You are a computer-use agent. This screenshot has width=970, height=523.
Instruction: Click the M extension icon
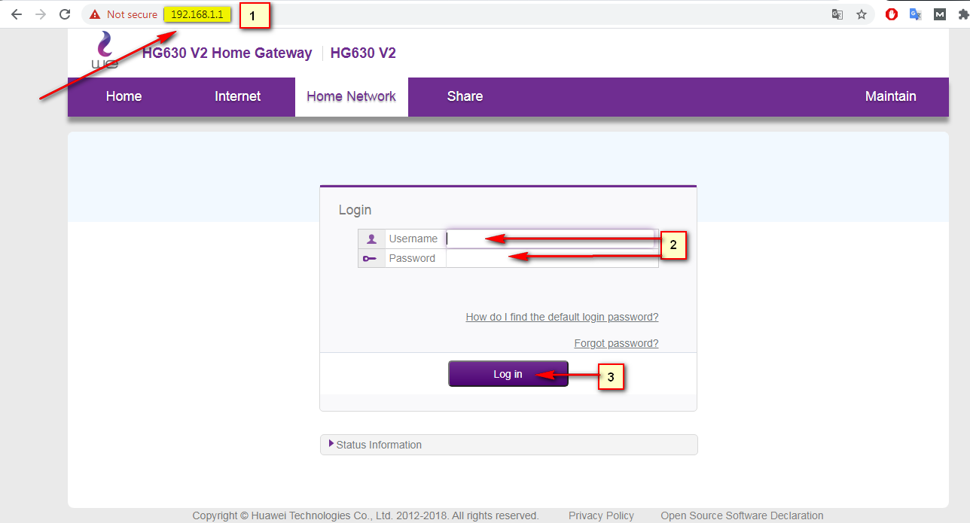tap(940, 14)
